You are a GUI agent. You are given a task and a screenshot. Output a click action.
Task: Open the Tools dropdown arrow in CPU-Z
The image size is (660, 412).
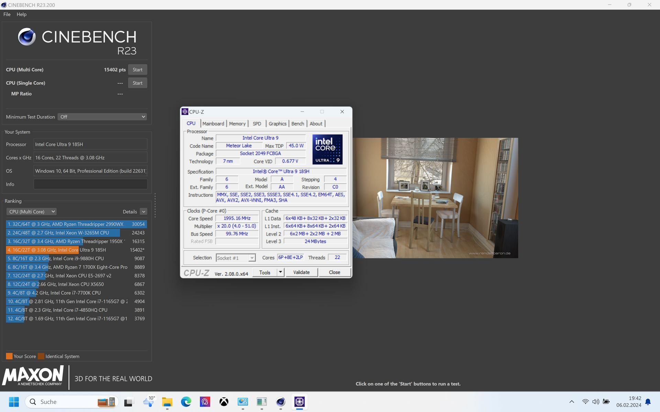tap(280, 272)
